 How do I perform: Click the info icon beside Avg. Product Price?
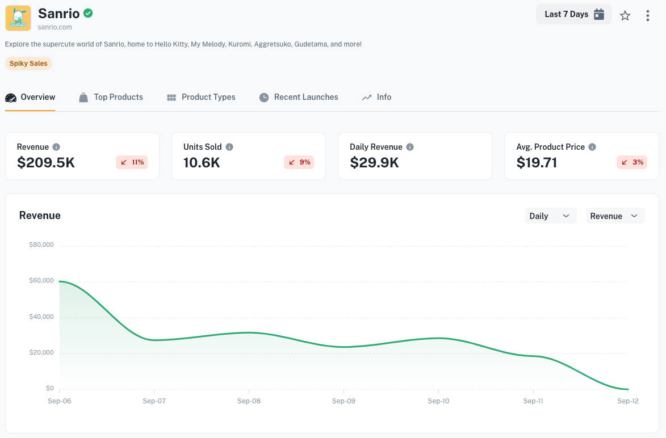(x=593, y=146)
